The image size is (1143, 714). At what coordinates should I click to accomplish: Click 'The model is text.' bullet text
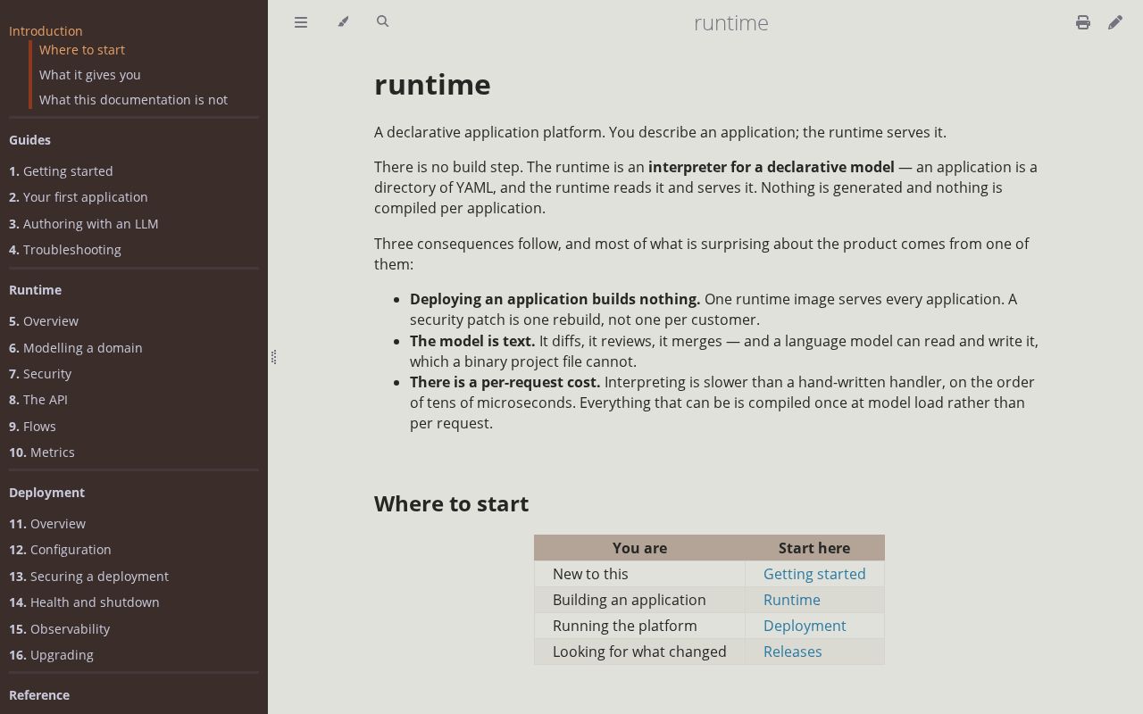pos(472,341)
